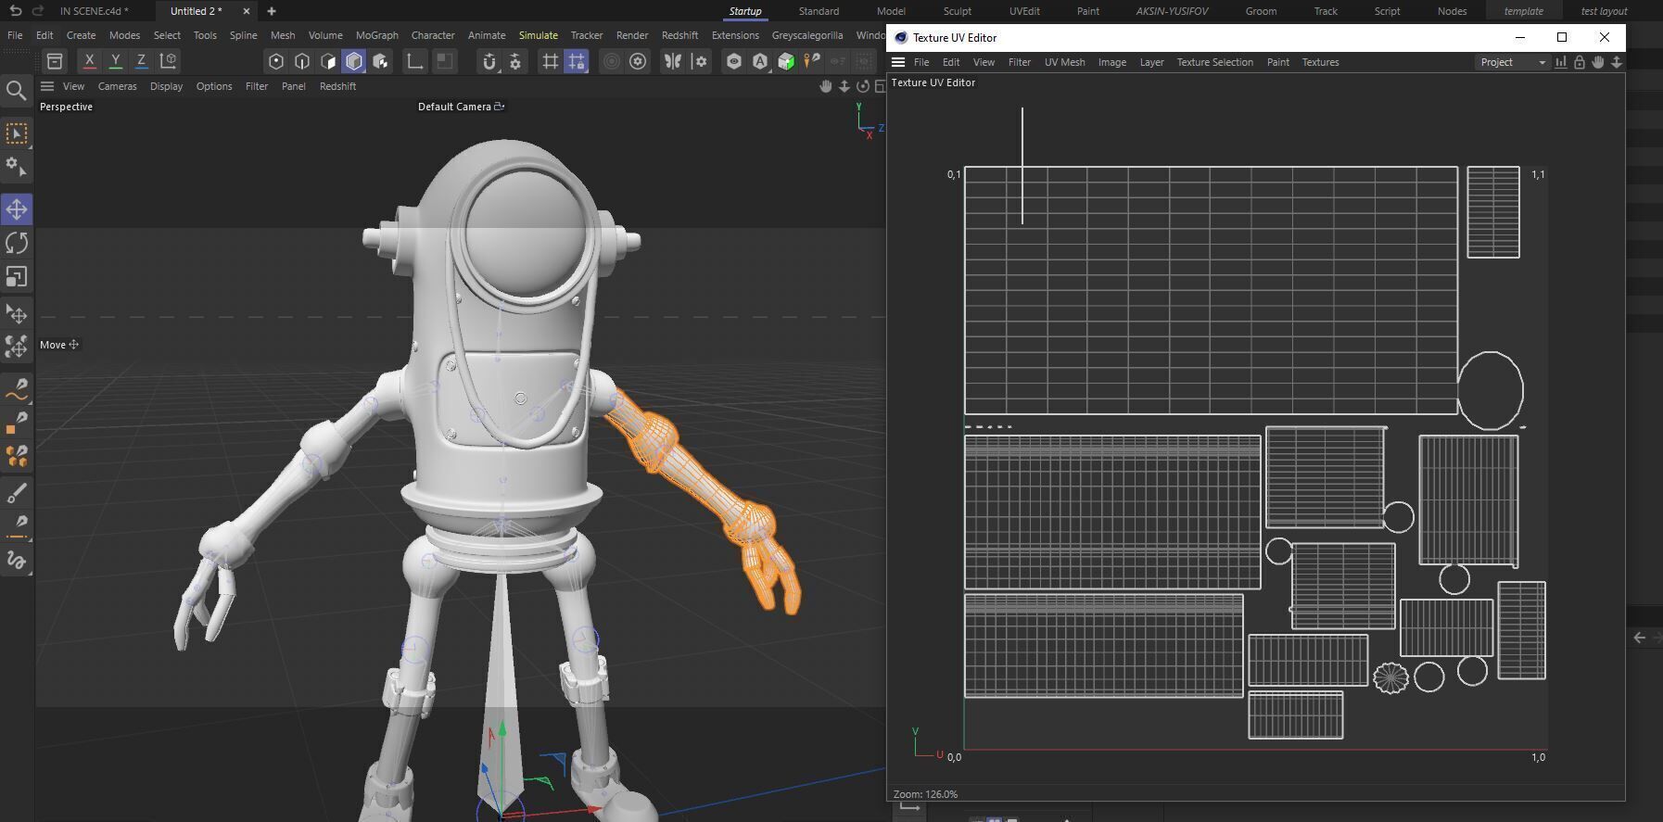
Task: Activate the Live Selection tool
Action: click(17, 134)
